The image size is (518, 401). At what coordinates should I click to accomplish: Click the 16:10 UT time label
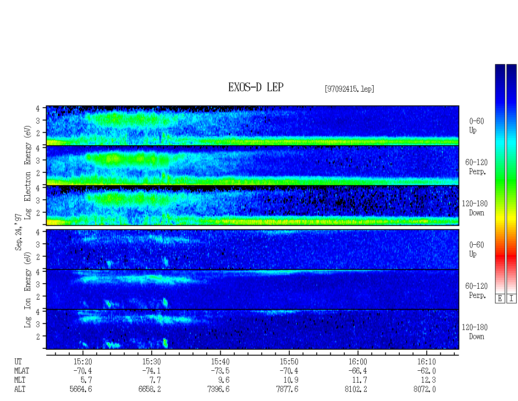point(426,362)
